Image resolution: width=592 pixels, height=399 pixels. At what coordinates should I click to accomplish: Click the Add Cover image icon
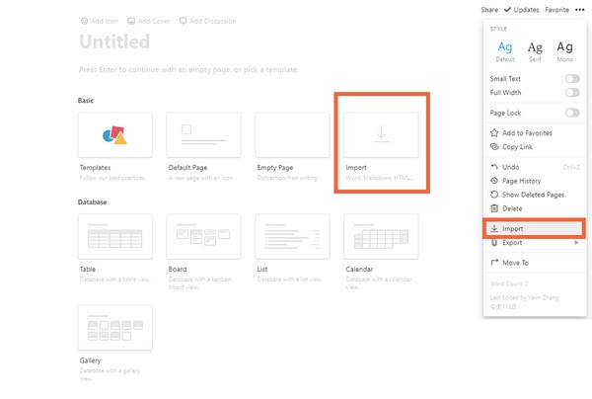tap(131, 21)
